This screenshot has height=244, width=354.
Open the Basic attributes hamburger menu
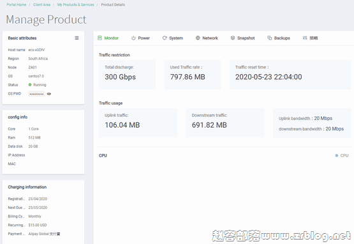[77, 38]
